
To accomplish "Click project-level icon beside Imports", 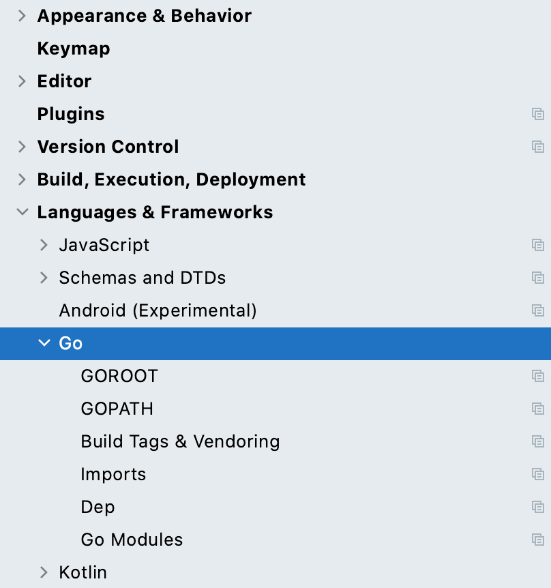I will [537, 474].
